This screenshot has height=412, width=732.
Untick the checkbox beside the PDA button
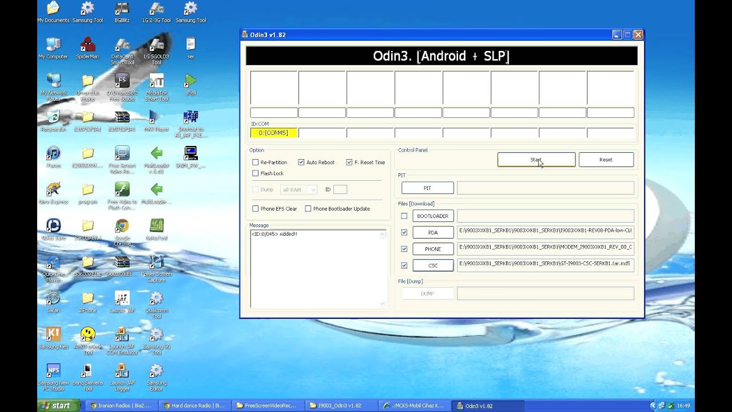coord(404,232)
